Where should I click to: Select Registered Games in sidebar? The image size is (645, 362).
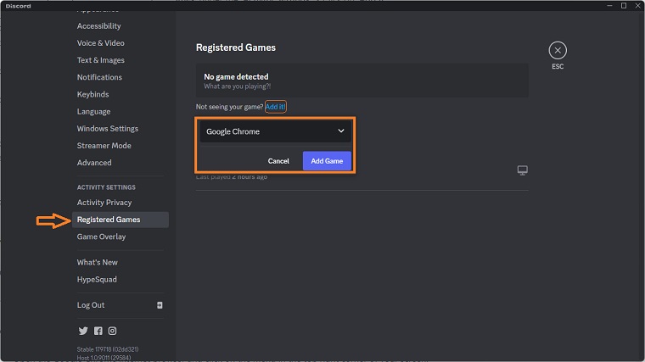pos(109,220)
